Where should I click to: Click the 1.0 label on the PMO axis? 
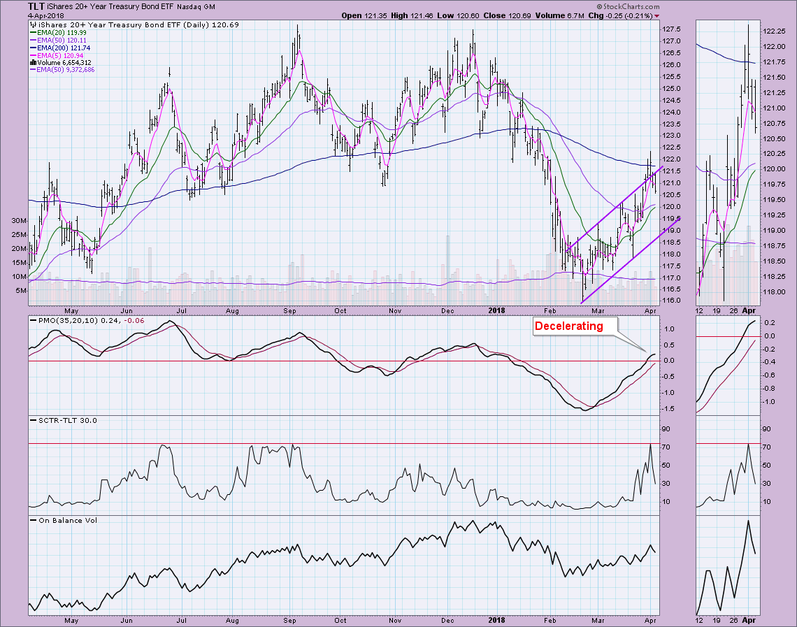[670, 329]
